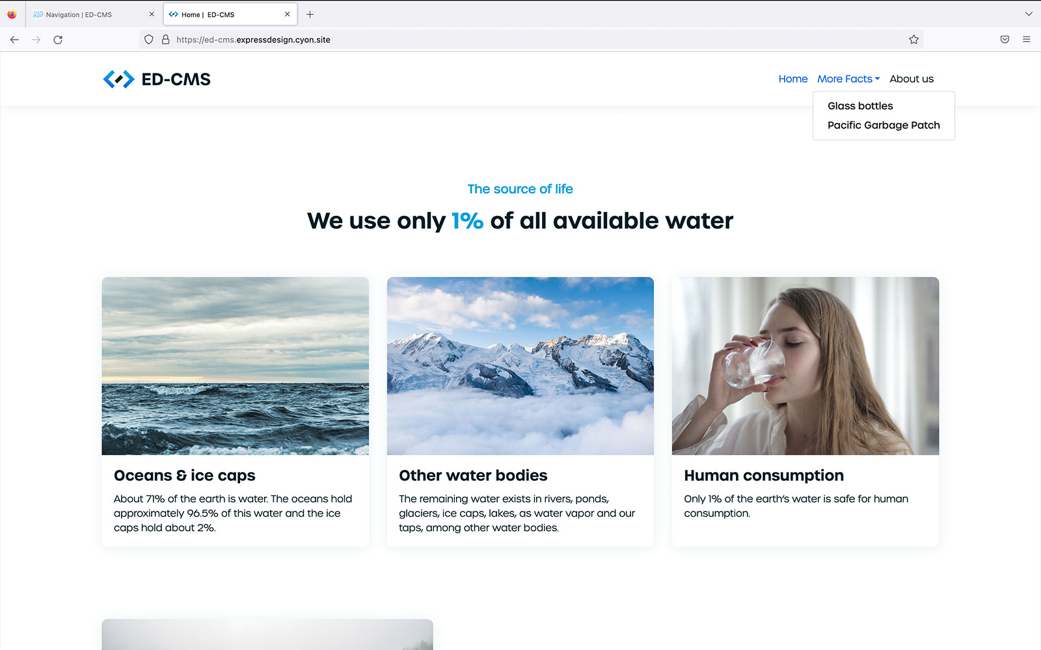
Task: Click the snowy mountains card image
Action: (520, 366)
